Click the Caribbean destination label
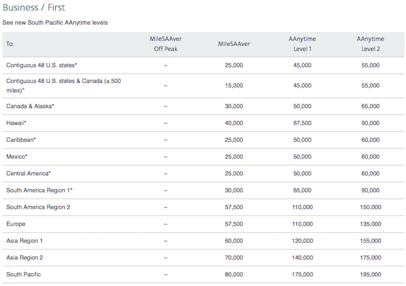This screenshot has height=286, width=406. (21, 140)
